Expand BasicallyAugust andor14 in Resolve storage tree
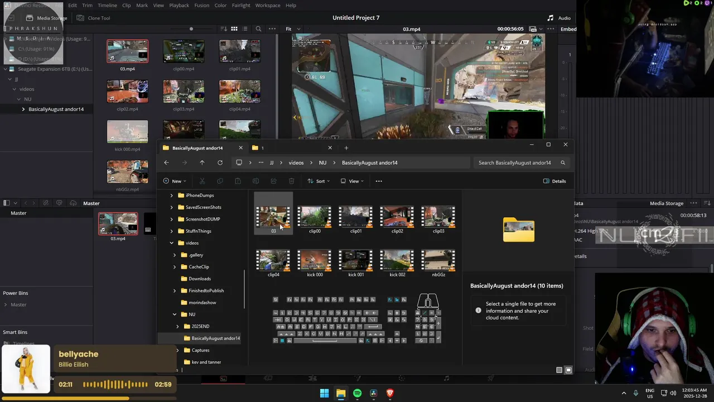Image resolution: width=714 pixels, height=402 pixels. coord(23,109)
